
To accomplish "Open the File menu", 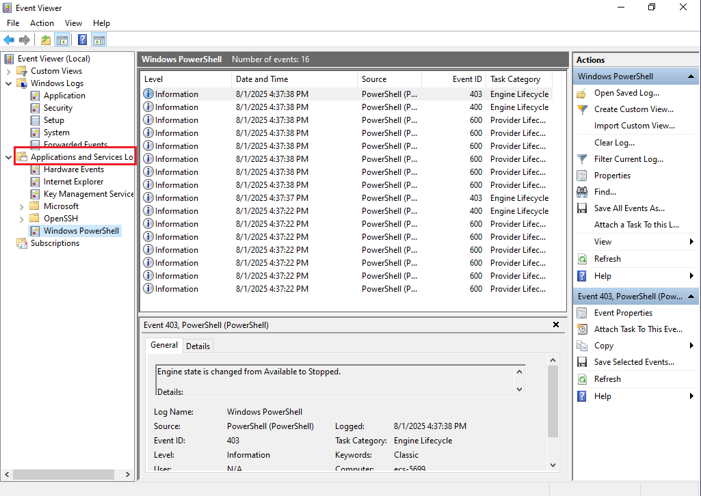I will pos(13,23).
